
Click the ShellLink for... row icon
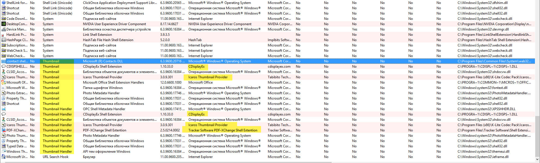[4, 3]
